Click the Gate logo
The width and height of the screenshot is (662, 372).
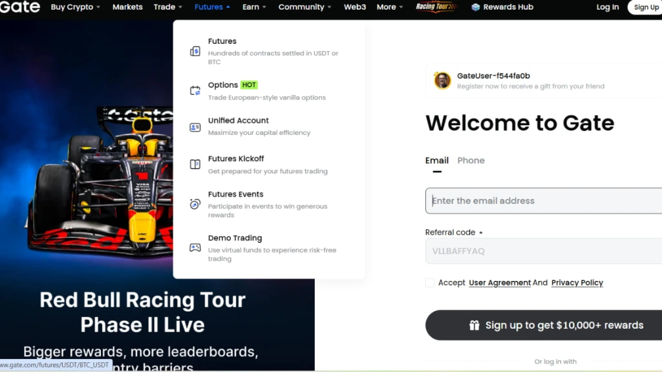tap(20, 6)
